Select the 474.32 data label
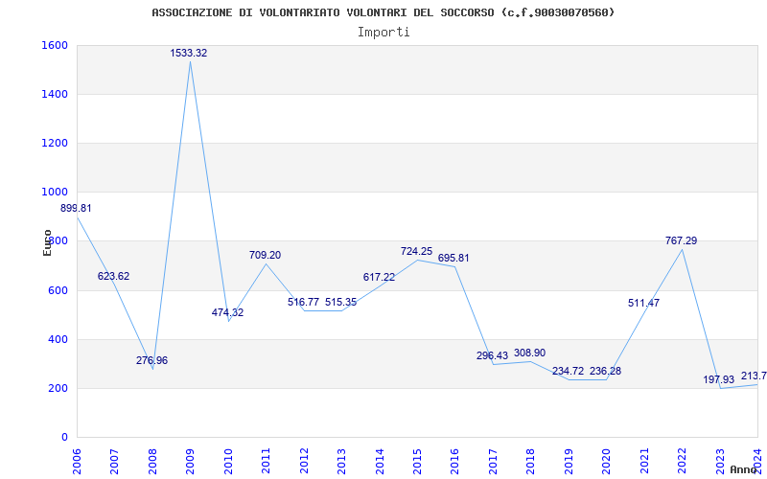 [227, 313]
